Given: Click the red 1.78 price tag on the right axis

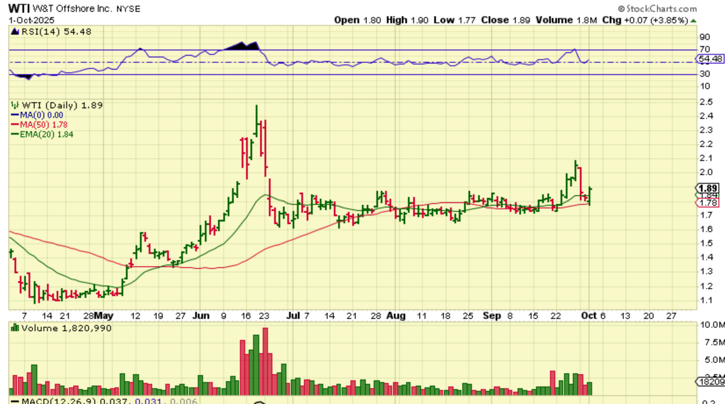Looking at the screenshot, I should (x=707, y=203).
